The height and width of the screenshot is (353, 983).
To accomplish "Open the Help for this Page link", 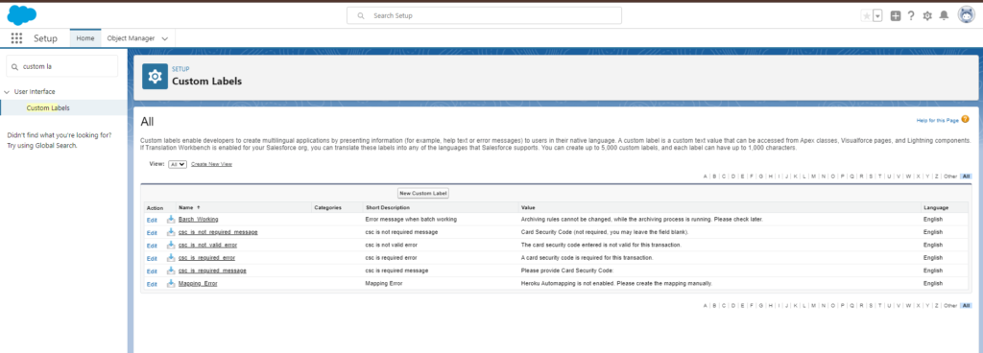I will point(937,120).
